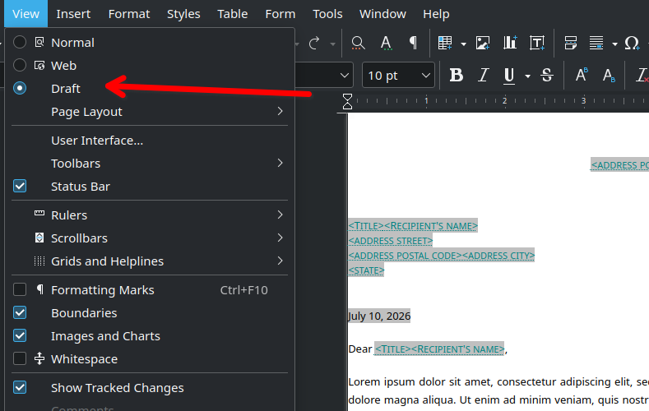649x411 pixels.
Task: Expand the Page Layout submenu
Action: [150, 112]
